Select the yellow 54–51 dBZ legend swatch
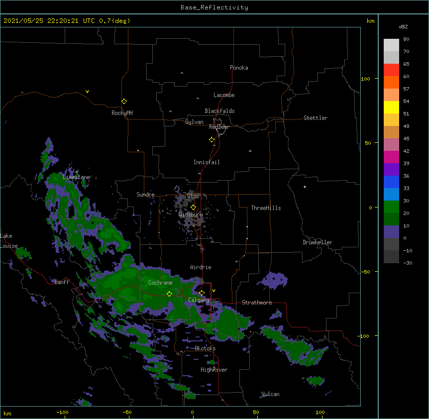This screenshot has width=429, height=419. tap(391, 107)
